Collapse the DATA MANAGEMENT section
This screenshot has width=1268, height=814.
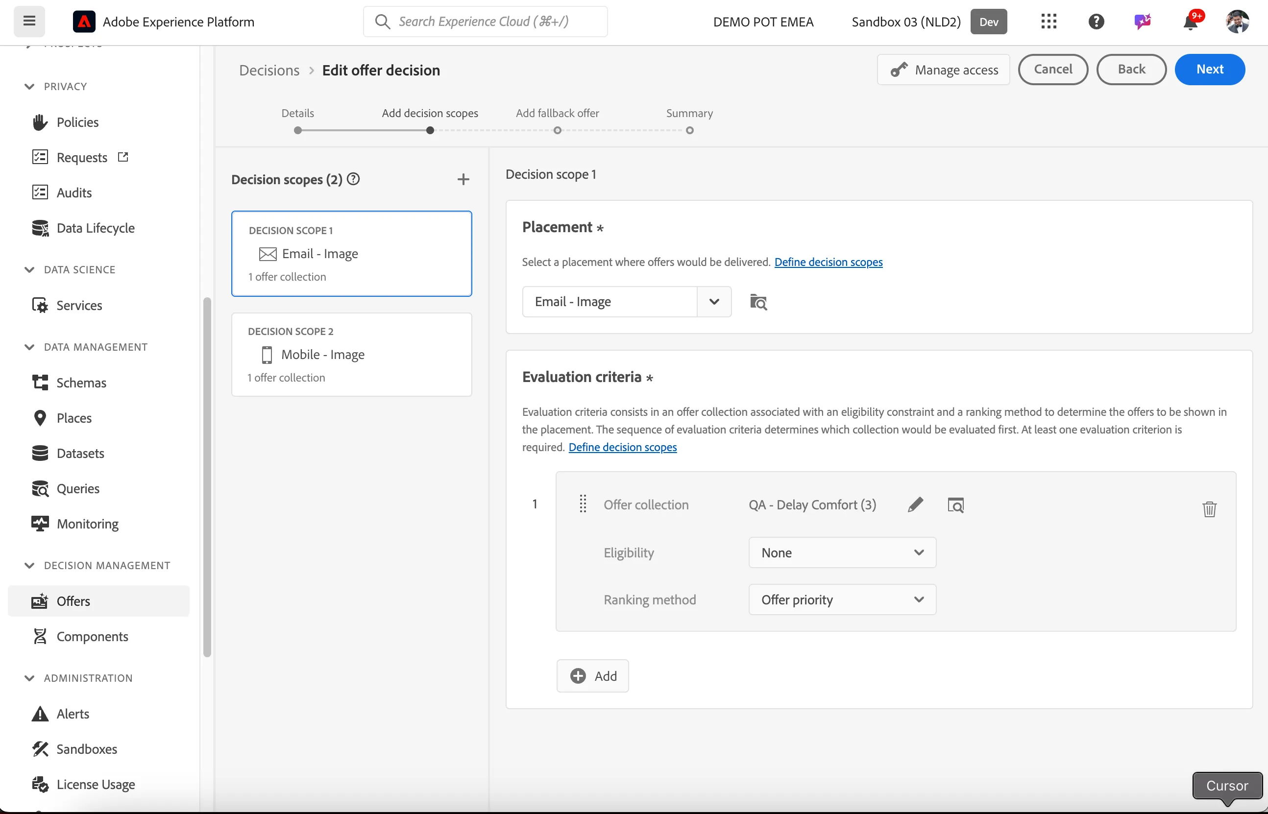point(29,347)
